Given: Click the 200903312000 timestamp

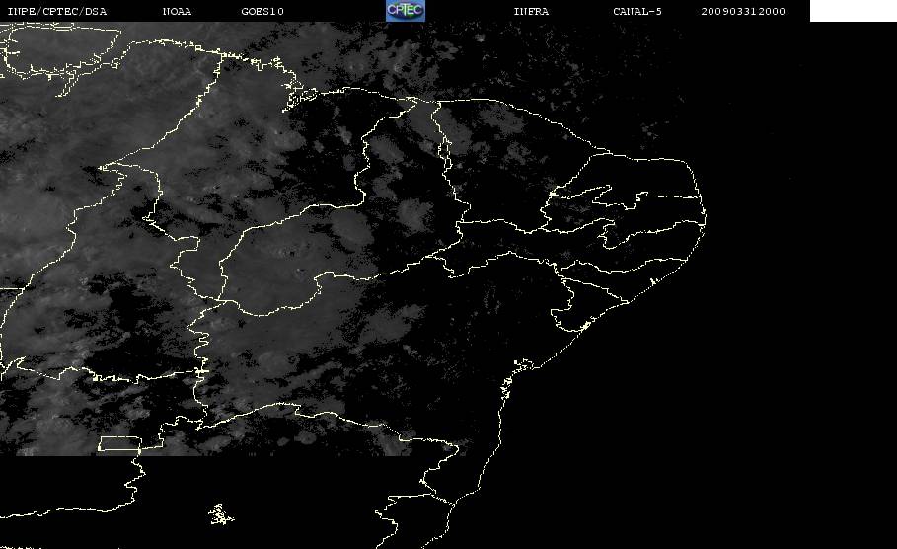Looking at the screenshot, I should 743,12.
